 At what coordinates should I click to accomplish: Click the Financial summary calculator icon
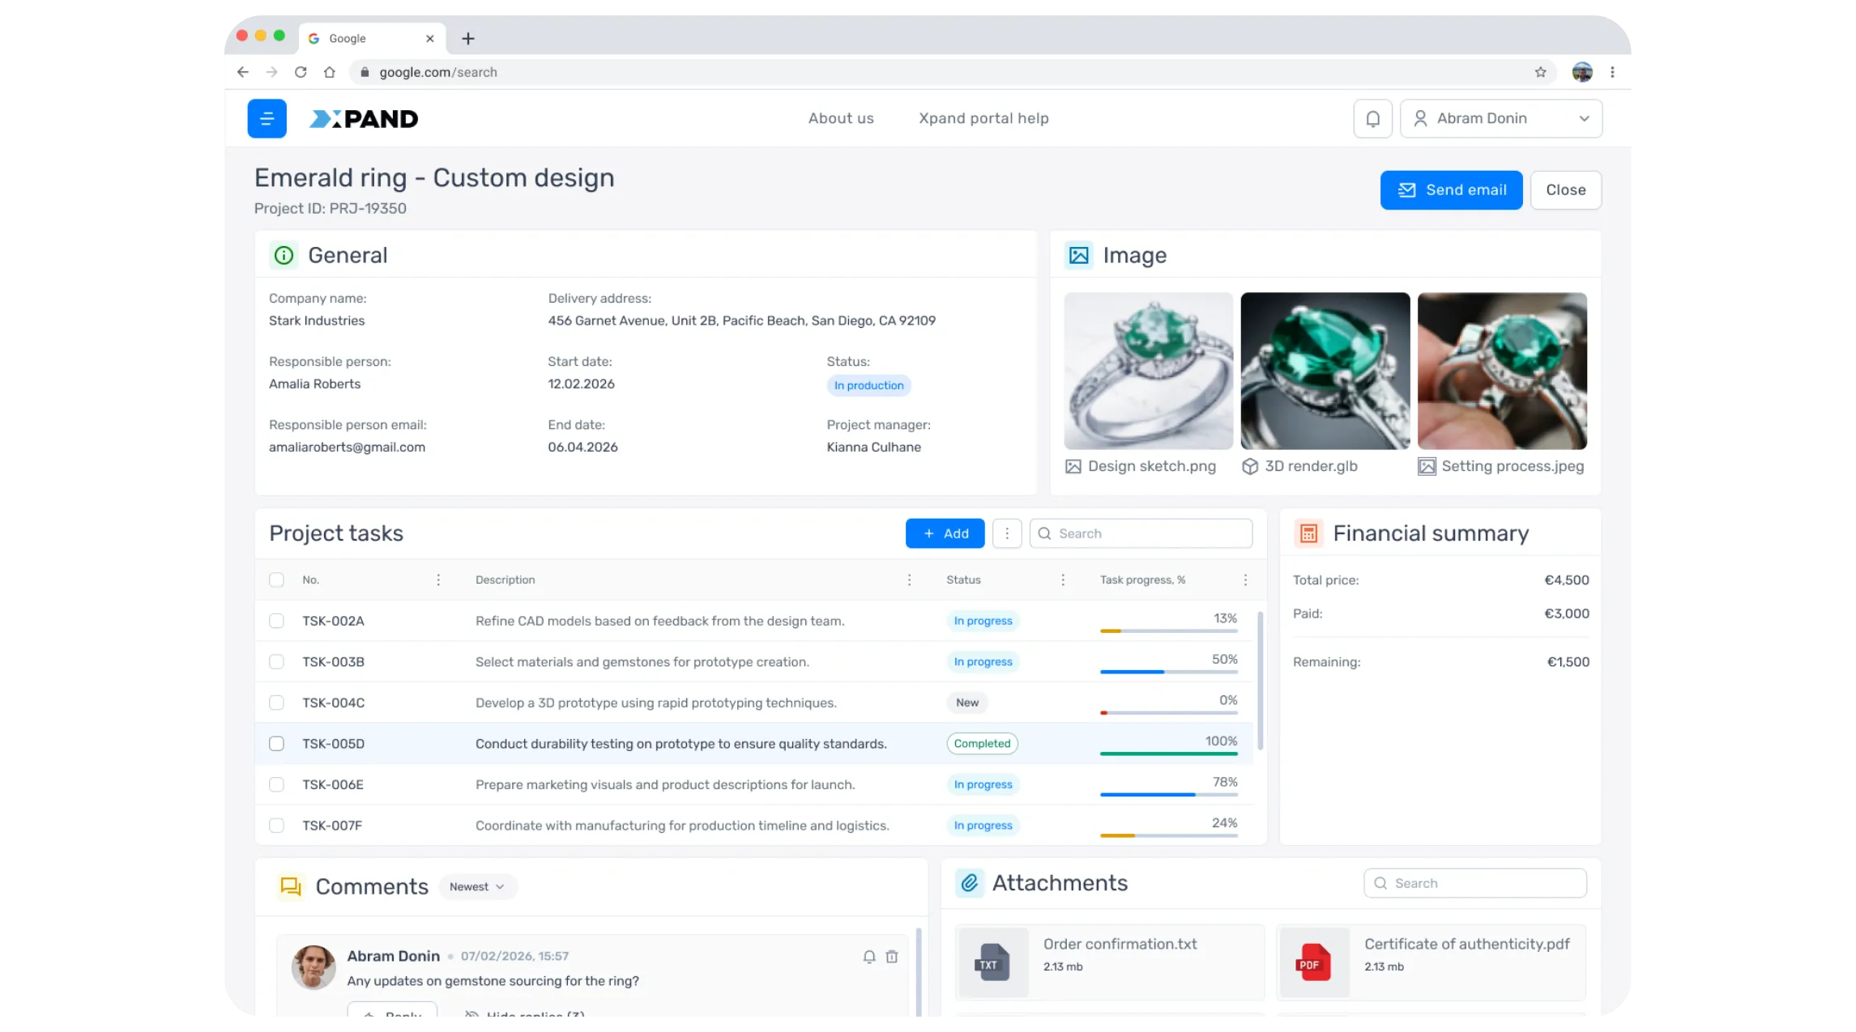pos(1308,533)
